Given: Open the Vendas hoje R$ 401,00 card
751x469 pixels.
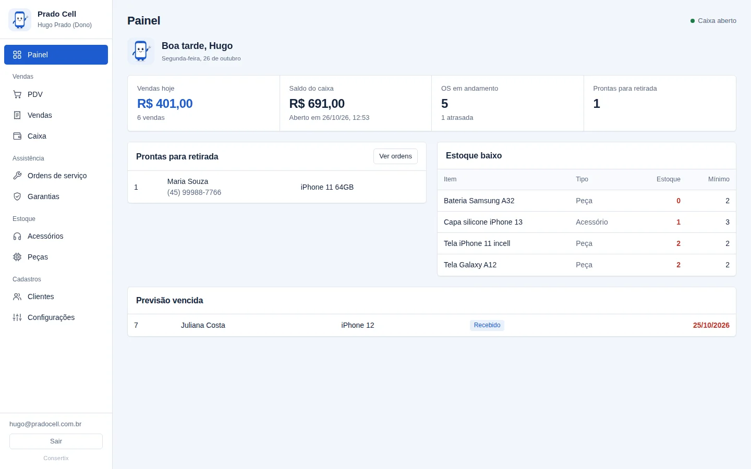Looking at the screenshot, I should [203, 103].
